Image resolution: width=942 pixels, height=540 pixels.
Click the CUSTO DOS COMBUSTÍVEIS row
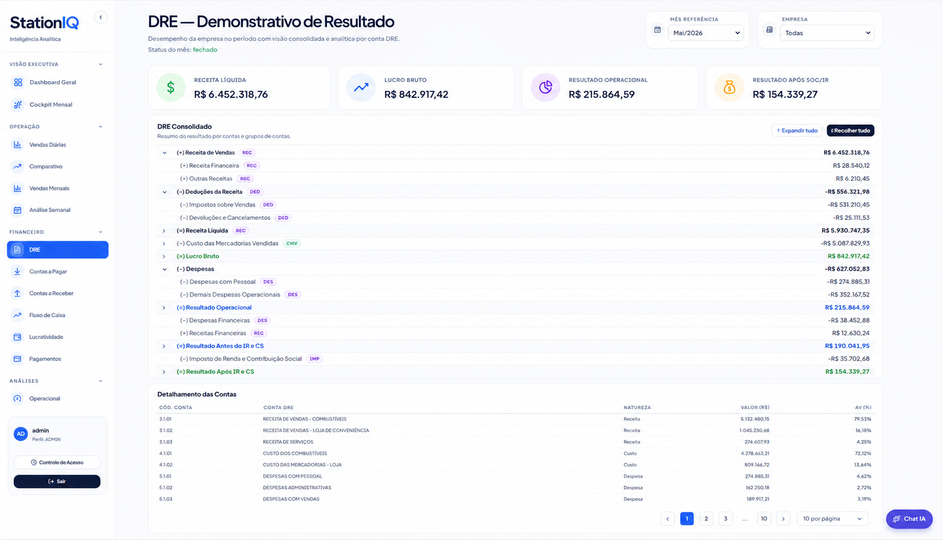click(x=515, y=454)
